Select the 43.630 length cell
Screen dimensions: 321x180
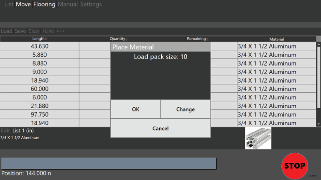pos(40,46)
